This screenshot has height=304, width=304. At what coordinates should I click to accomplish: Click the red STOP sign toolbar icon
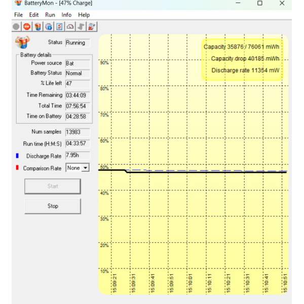pos(27,26)
